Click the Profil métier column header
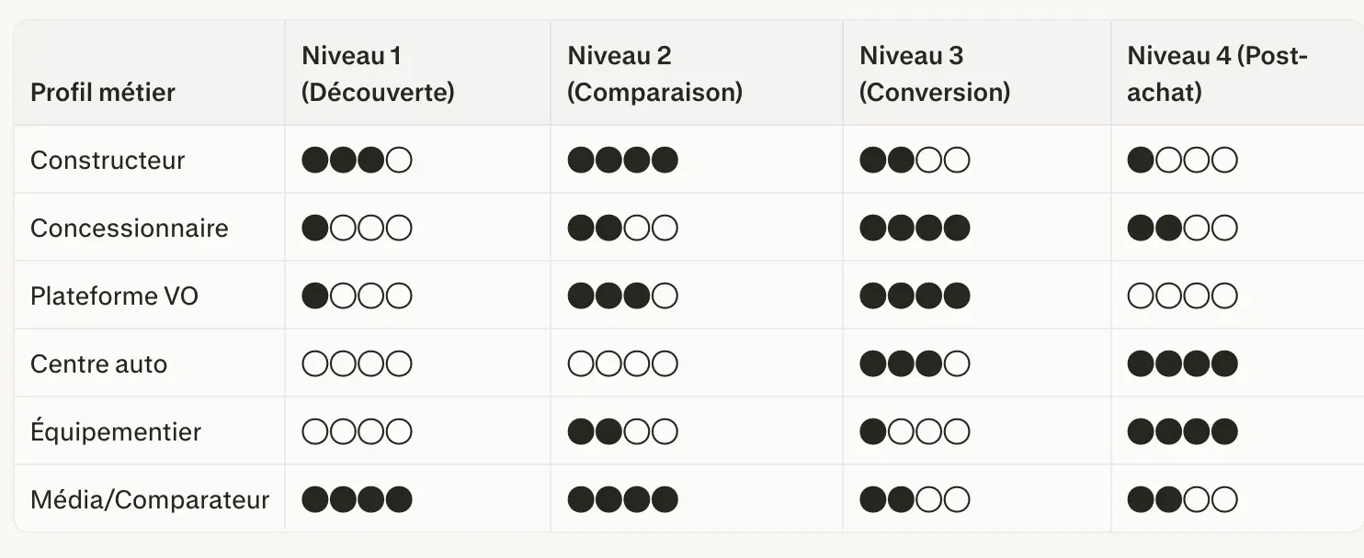Screen dimensions: 1364x558 click(x=103, y=92)
